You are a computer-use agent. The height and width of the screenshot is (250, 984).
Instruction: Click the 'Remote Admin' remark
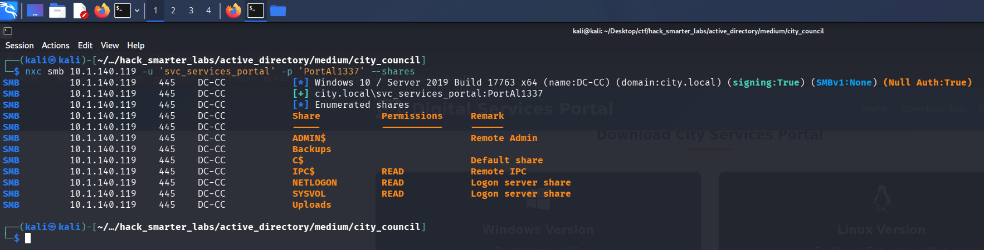(x=504, y=138)
